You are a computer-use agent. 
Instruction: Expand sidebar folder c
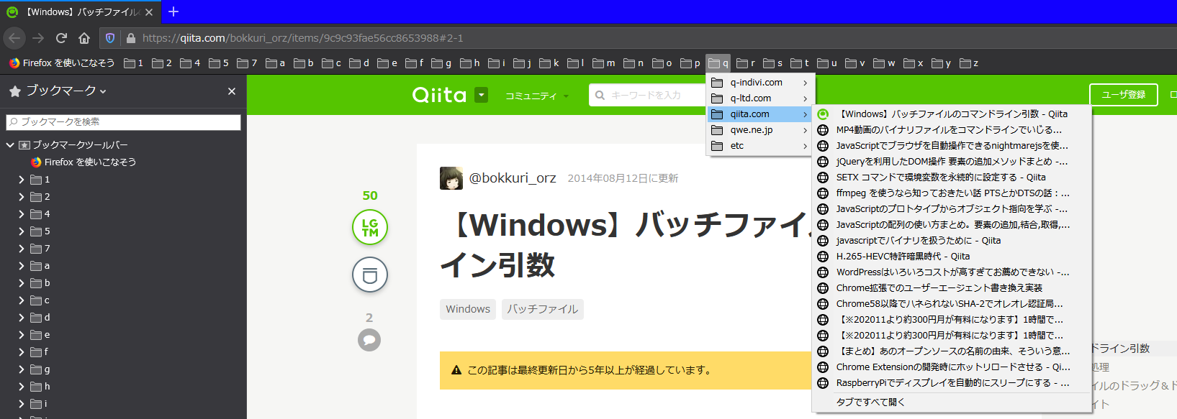[22, 300]
